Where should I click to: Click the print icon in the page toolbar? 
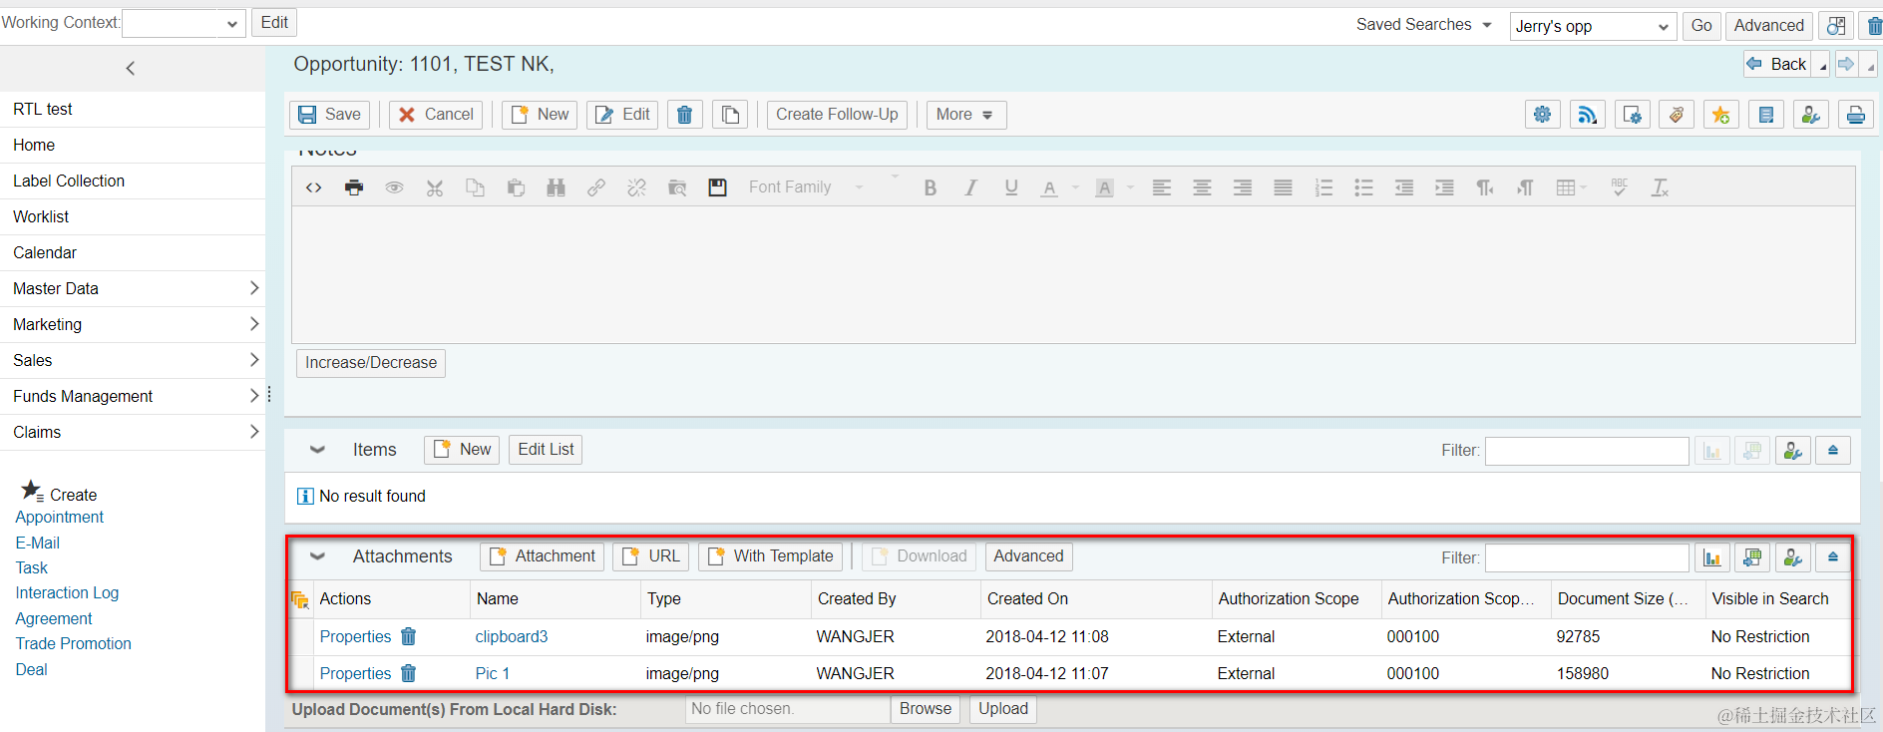[x=1856, y=115]
